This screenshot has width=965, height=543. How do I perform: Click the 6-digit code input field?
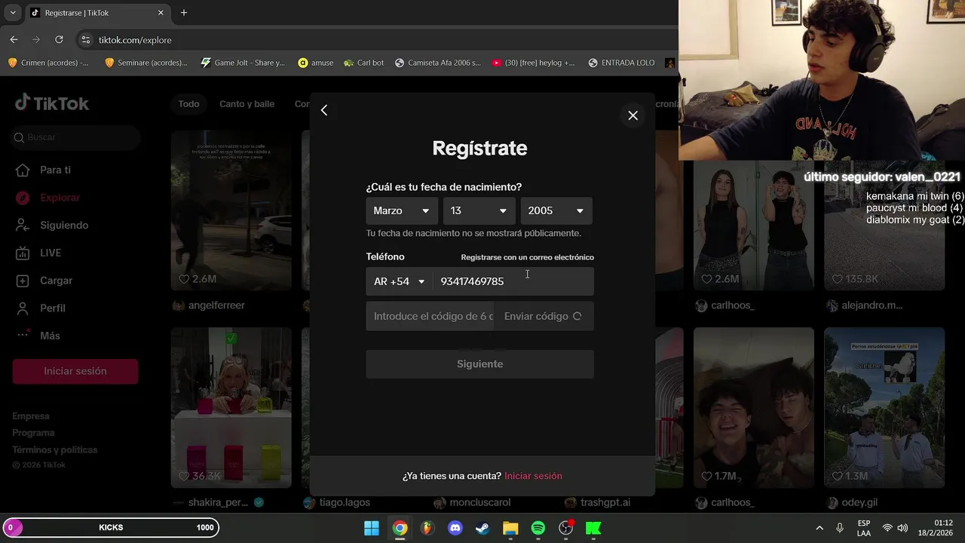(430, 316)
